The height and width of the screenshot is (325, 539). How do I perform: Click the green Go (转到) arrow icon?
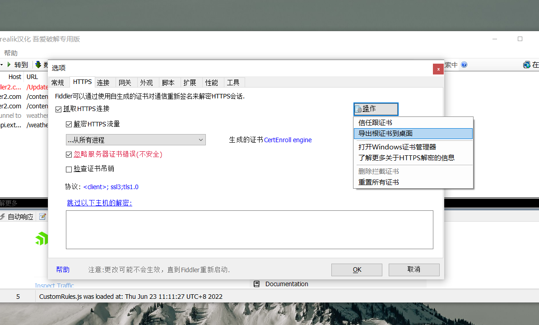(9, 65)
